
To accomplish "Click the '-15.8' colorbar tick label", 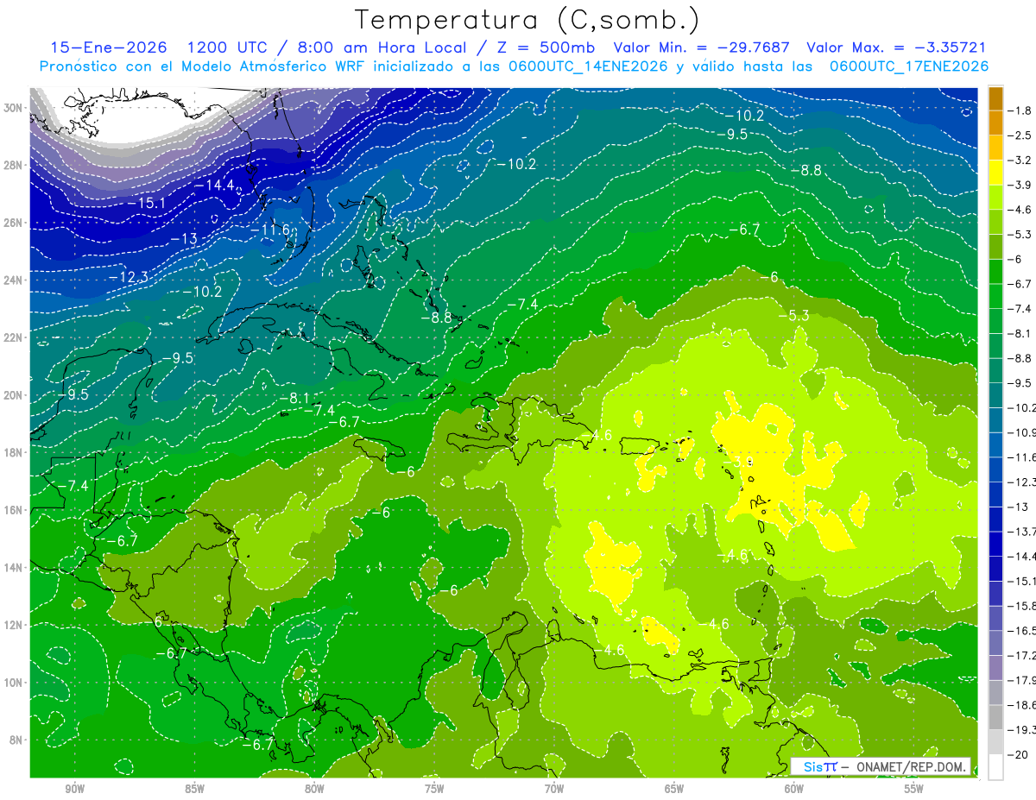I will click(1021, 605).
